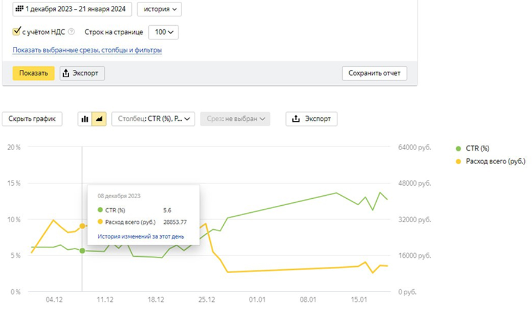Click the yellow expense data point for 08 декабря
Image resolution: width=532 pixels, height=326 pixels.
tap(82, 226)
